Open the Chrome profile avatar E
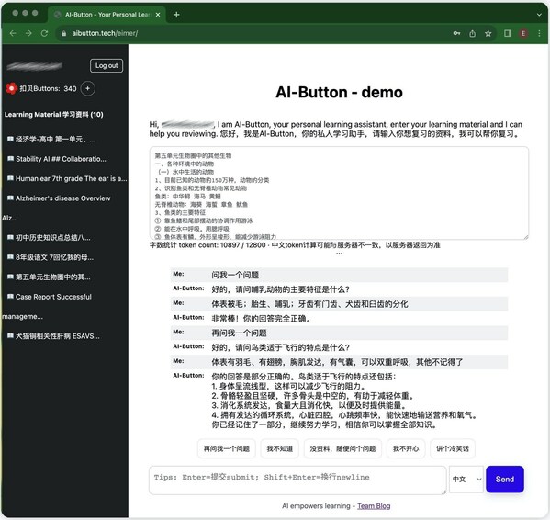Viewport: 550px width, 520px height. pos(523,33)
